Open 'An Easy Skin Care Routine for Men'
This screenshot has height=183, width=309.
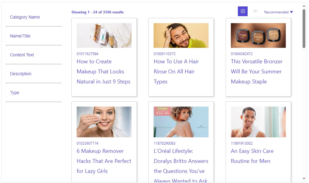click(252, 156)
